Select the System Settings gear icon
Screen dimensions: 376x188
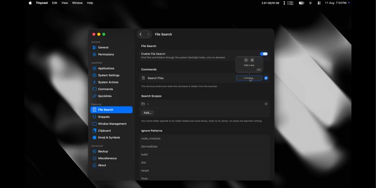[94, 75]
